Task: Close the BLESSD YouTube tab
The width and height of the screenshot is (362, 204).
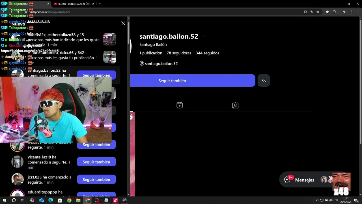Action: [x=93, y=4]
